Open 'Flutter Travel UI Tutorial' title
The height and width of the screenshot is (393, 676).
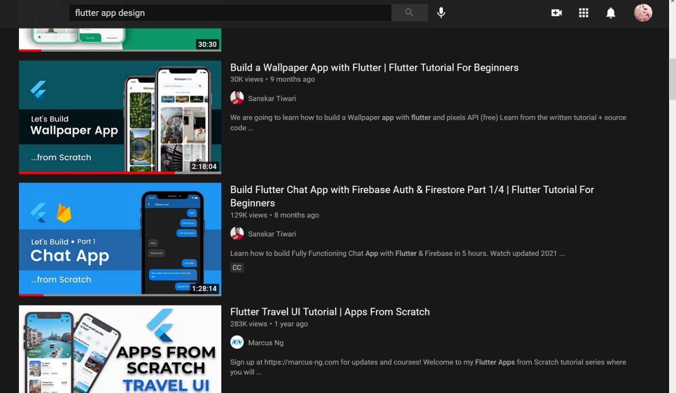coord(330,312)
